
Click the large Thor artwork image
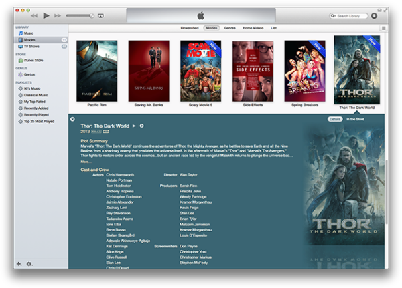[x=344, y=184]
